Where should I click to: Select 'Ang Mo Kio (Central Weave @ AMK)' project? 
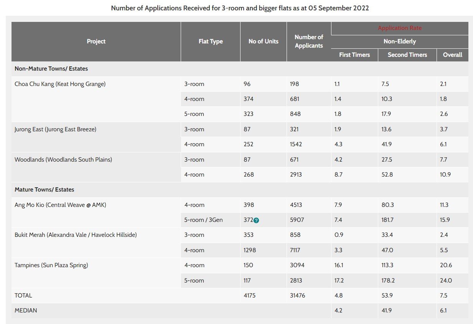coord(60,205)
